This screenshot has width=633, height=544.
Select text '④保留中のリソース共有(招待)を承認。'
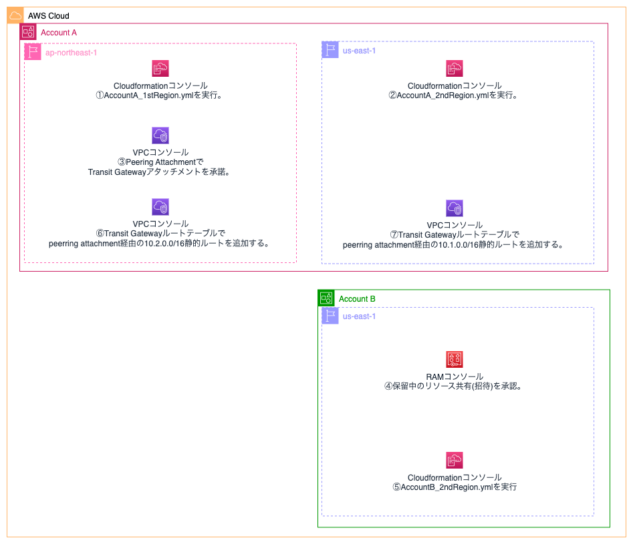454,386
